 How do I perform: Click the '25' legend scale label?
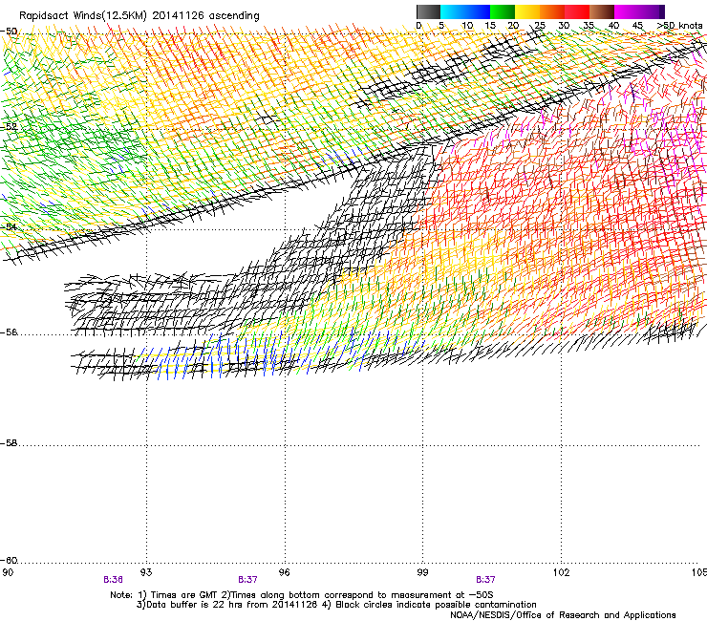[x=539, y=26]
